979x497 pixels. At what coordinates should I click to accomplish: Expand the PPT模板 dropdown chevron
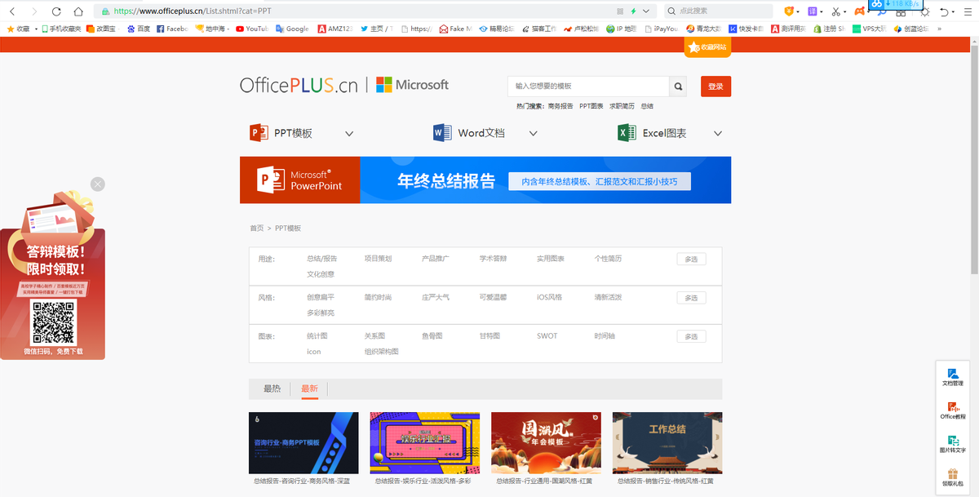(349, 134)
